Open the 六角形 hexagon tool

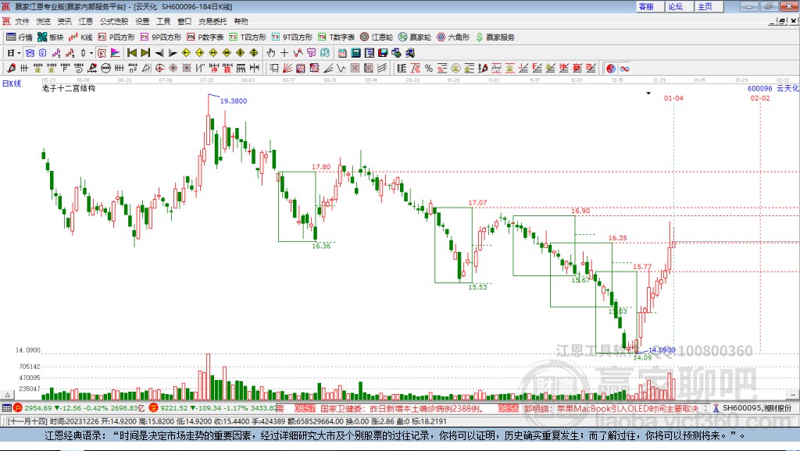tap(453, 37)
